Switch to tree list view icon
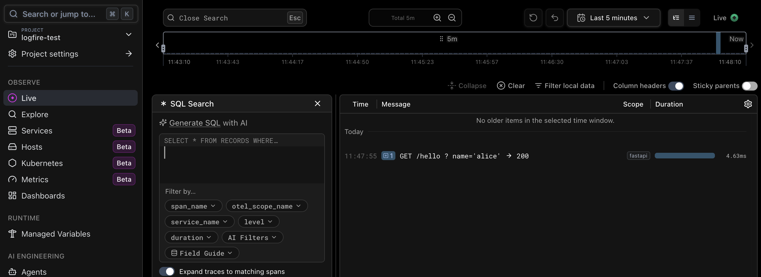The height and width of the screenshot is (277, 761). coord(676,18)
